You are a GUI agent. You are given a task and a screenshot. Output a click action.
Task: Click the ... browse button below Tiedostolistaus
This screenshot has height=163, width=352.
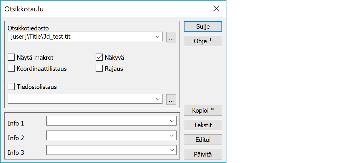click(x=171, y=99)
